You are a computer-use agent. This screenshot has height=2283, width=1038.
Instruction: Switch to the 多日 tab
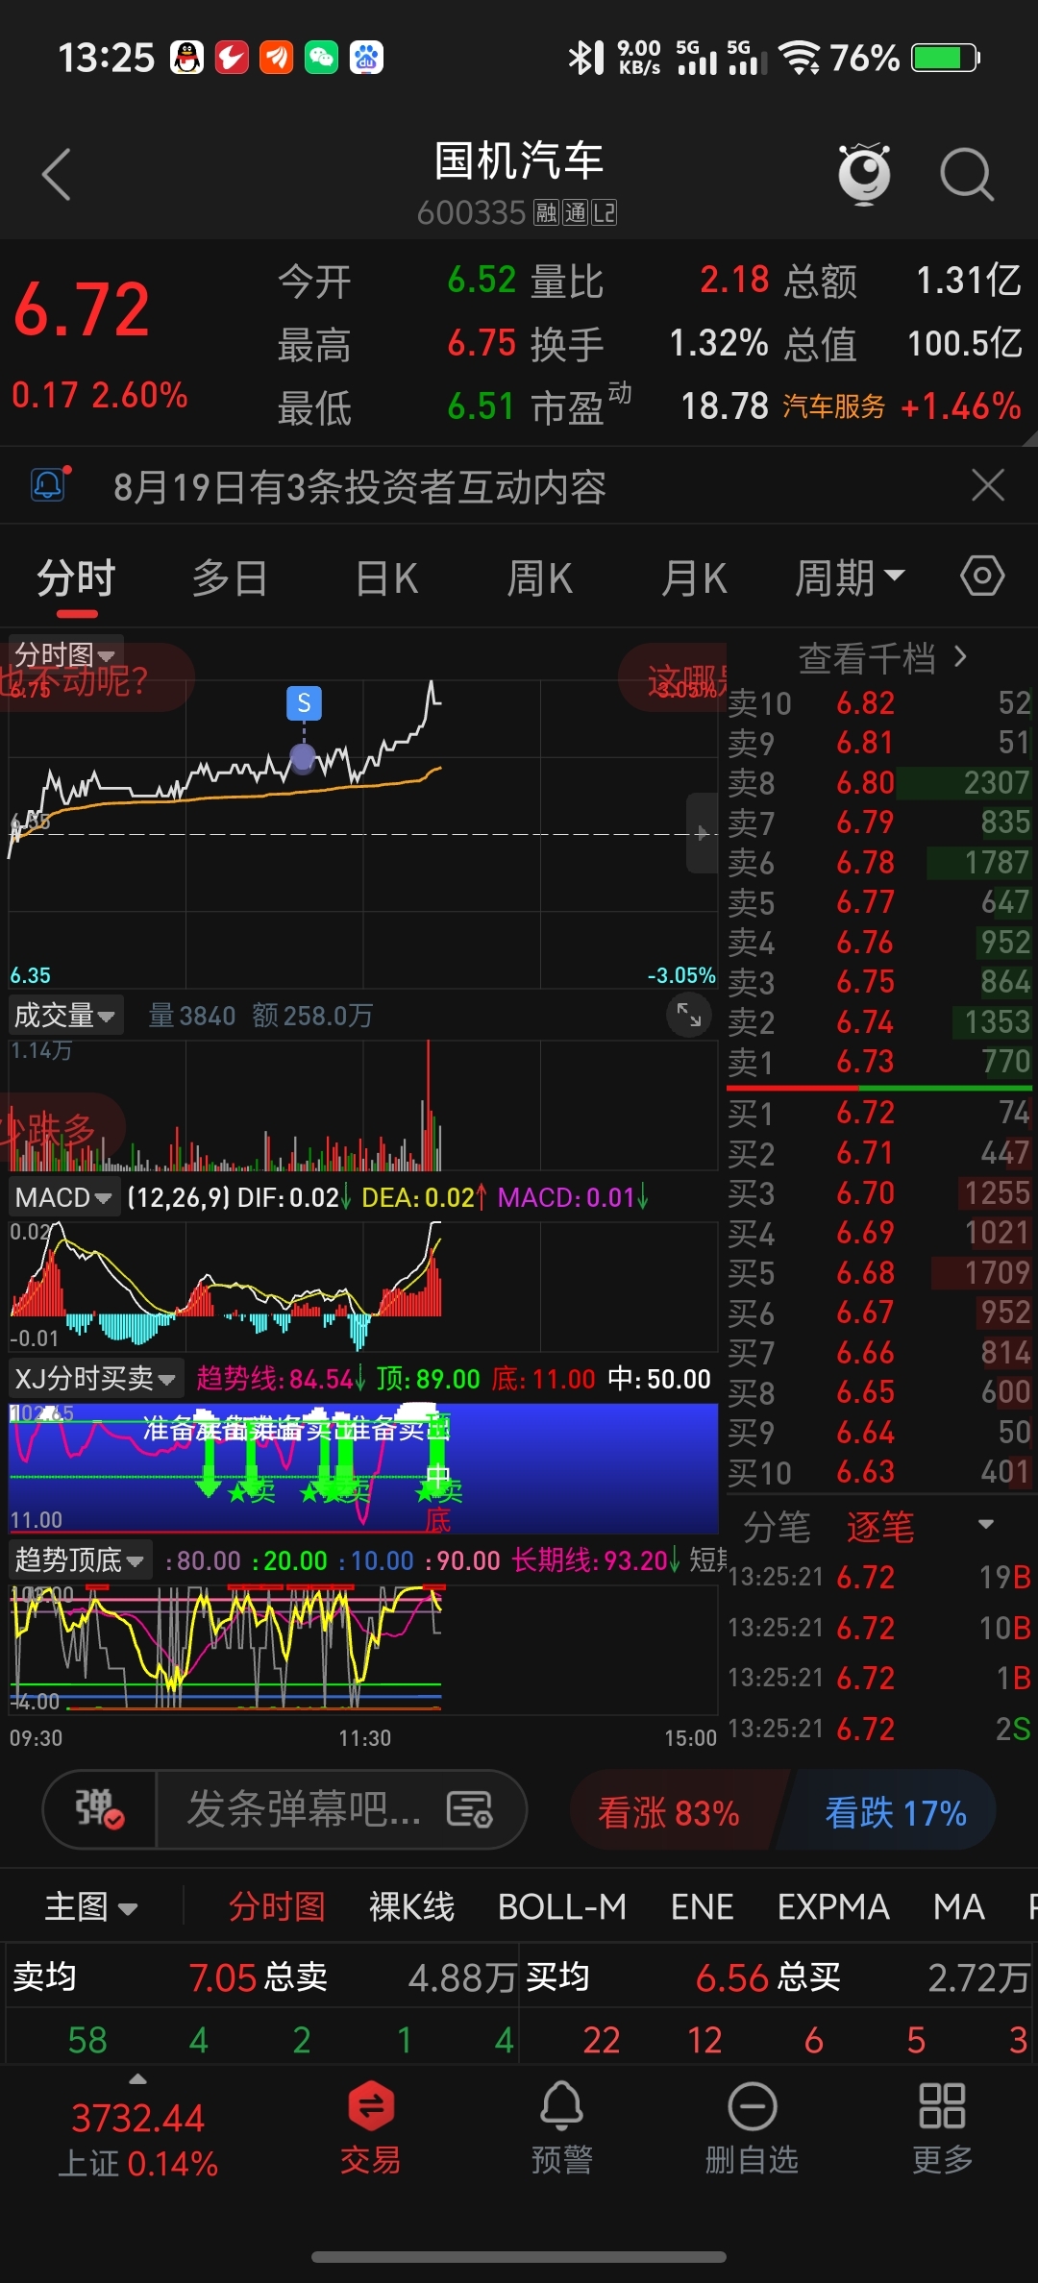pos(230,578)
